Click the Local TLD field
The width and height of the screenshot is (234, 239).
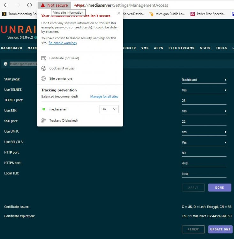click(204, 174)
